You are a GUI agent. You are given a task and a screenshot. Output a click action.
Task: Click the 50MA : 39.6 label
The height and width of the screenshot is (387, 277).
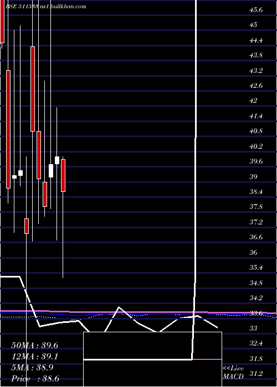pos(34,346)
